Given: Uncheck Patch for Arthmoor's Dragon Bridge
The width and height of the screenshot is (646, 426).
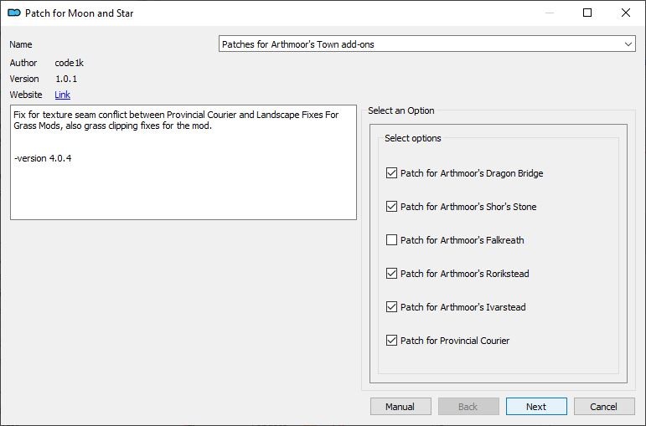Looking at the screenshot, I should point(391,173).
